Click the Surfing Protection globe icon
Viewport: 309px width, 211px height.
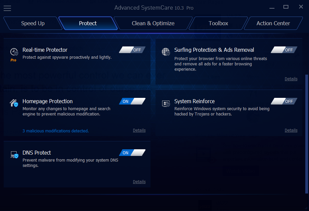166,52
